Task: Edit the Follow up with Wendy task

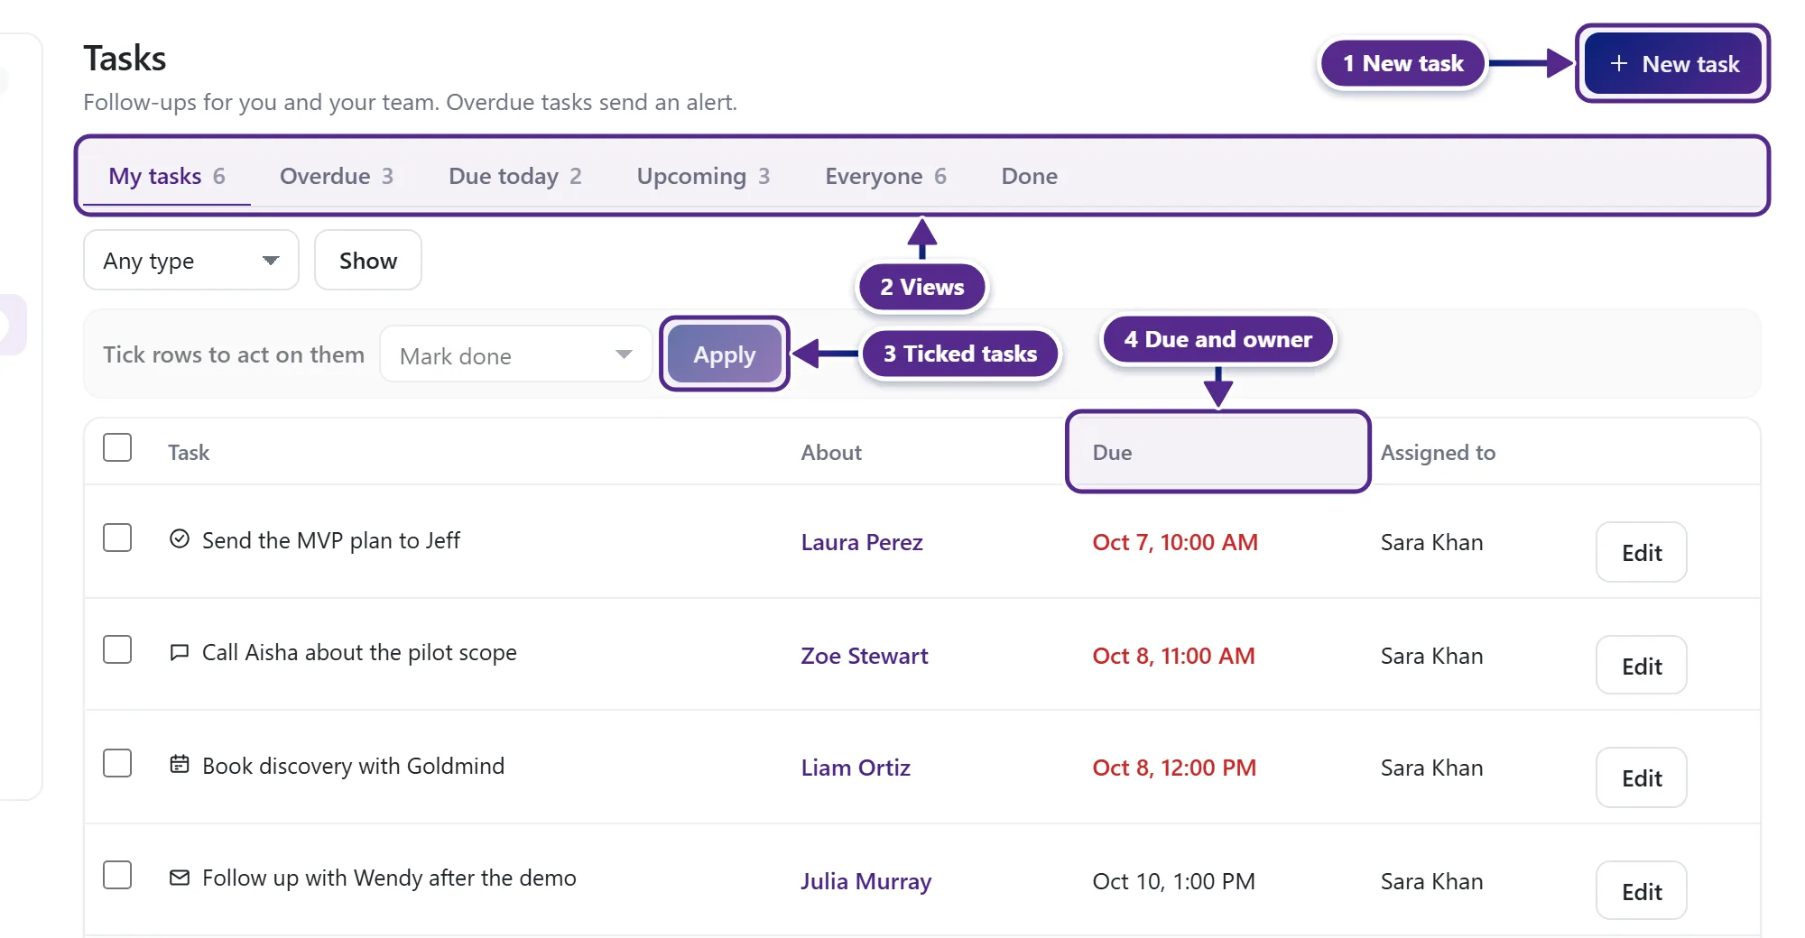Action: click(x=1642, y=892)
